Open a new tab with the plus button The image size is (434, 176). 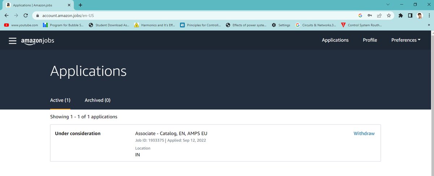pyautogui.click(x=80, y=5)
